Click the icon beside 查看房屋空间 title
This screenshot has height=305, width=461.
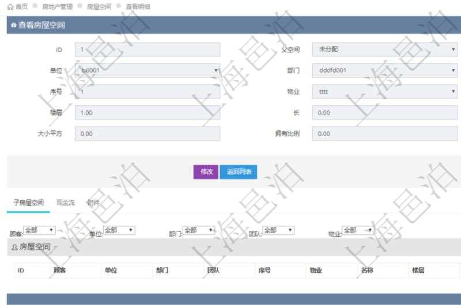[13, 25]
